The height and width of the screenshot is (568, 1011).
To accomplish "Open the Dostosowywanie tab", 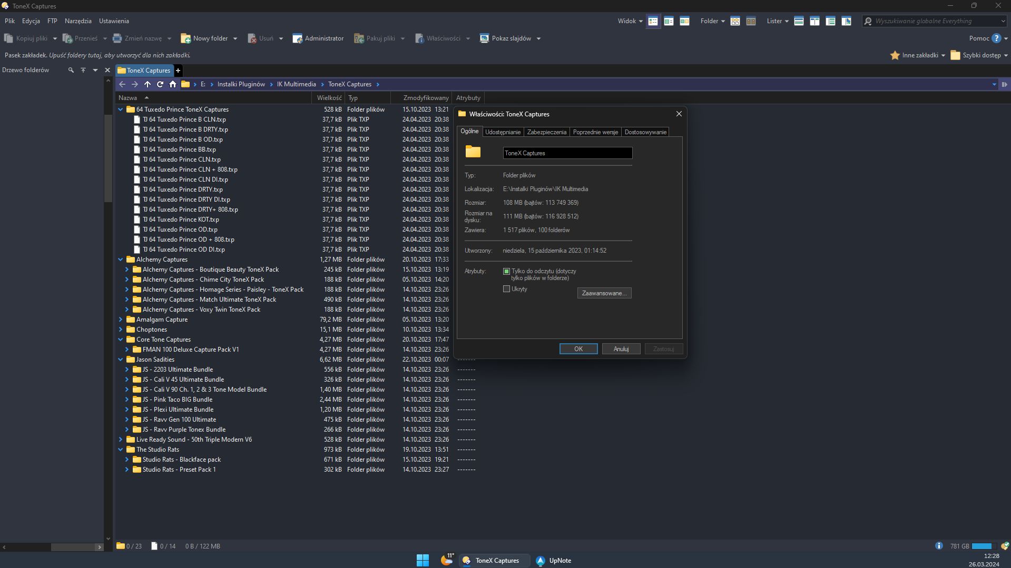I will 645,132.
